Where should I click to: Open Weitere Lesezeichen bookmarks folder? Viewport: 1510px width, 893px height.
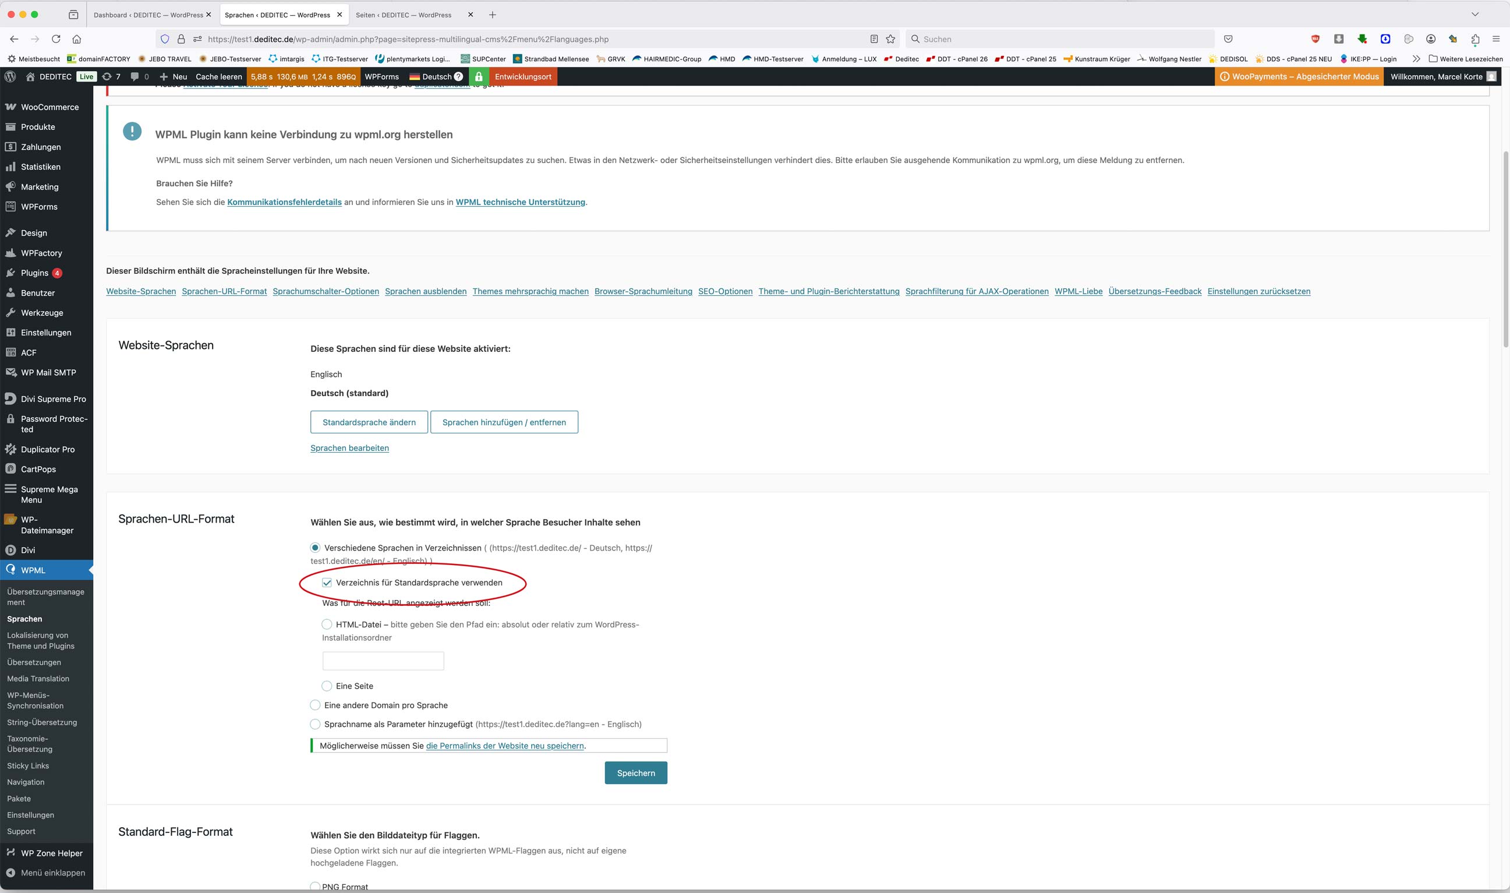1466,59
